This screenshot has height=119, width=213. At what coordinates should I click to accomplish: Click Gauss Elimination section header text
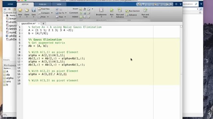45,40
